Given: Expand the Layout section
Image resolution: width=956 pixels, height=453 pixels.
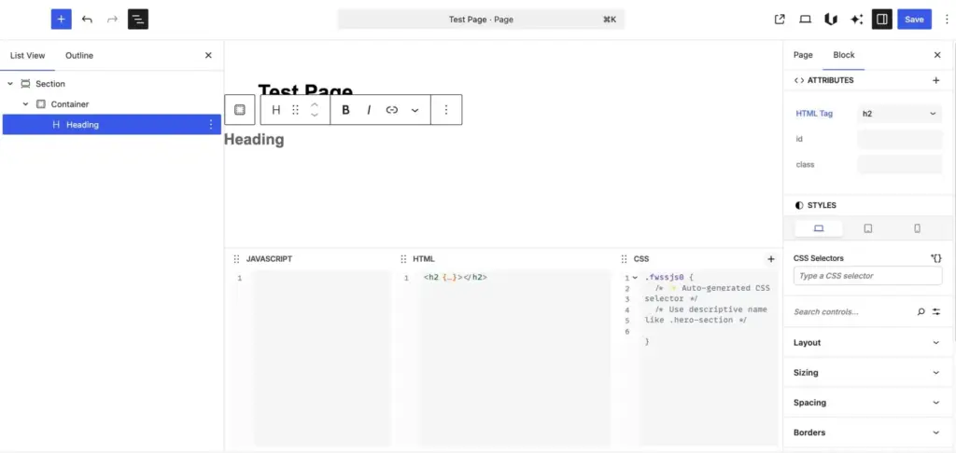Looking at the screenshot, I should [867, 343].
